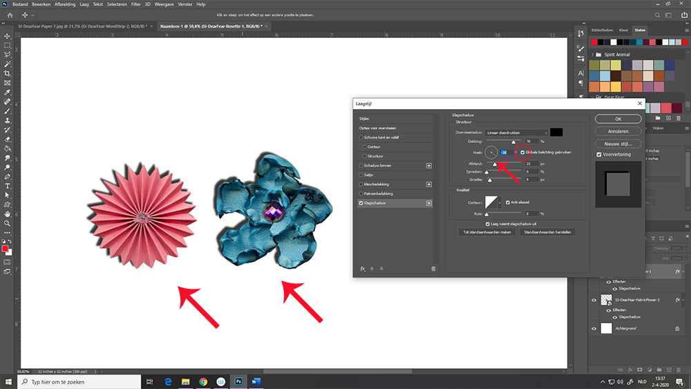Select the Eyedropper tool
Screen dimensions: 691x389
(x=7, y=93)
